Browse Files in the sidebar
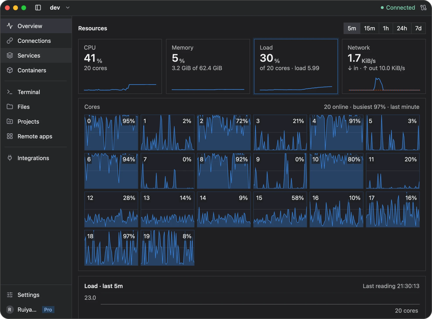Image resolution: width=432 pixels, height=319 pixels. click(x=36, y=107)
